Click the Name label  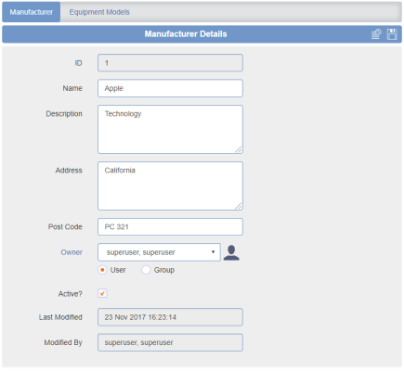pyautogui.click(x=72, y=88)
